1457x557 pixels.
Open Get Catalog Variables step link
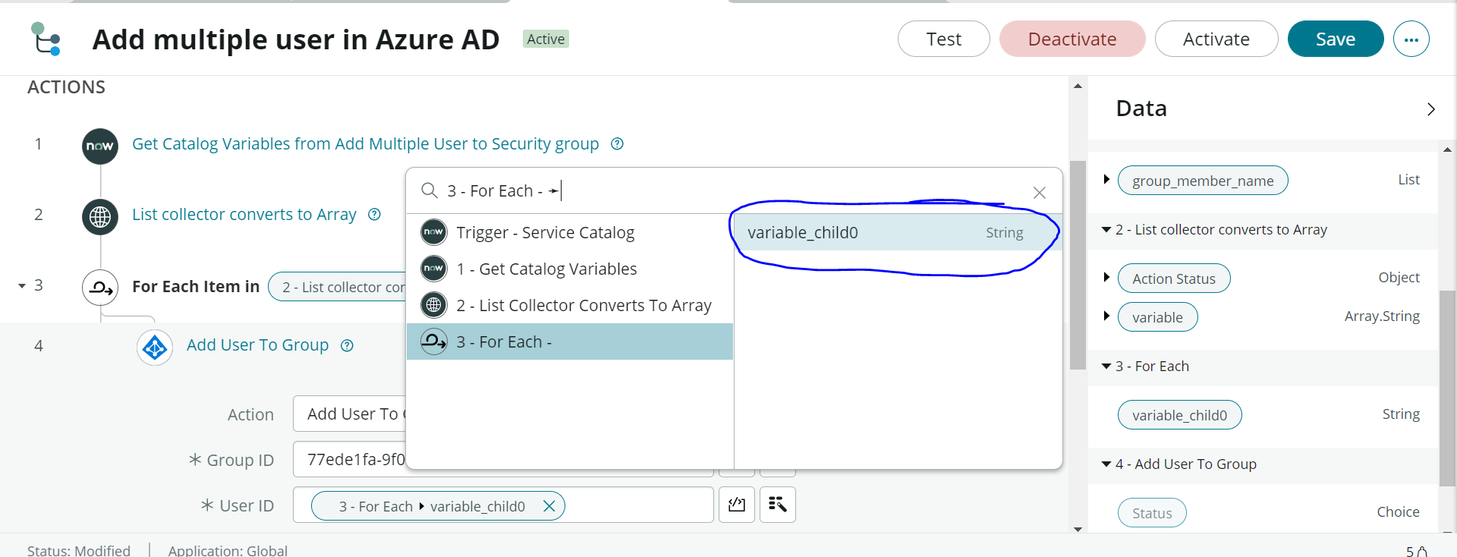(365, 144)
